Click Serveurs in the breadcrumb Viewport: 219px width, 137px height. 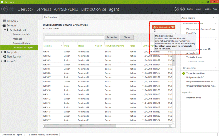[x=43, y=9]
